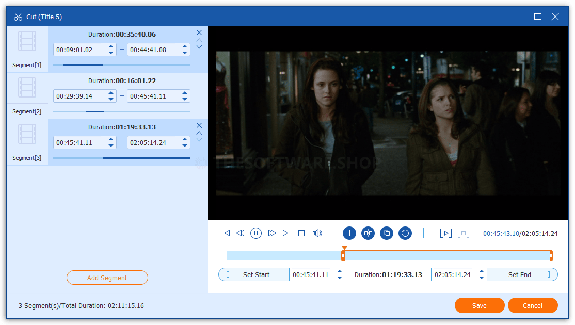Decrease start time beside Set Start
The image size is (575, 325).
(x=340, y=278)
